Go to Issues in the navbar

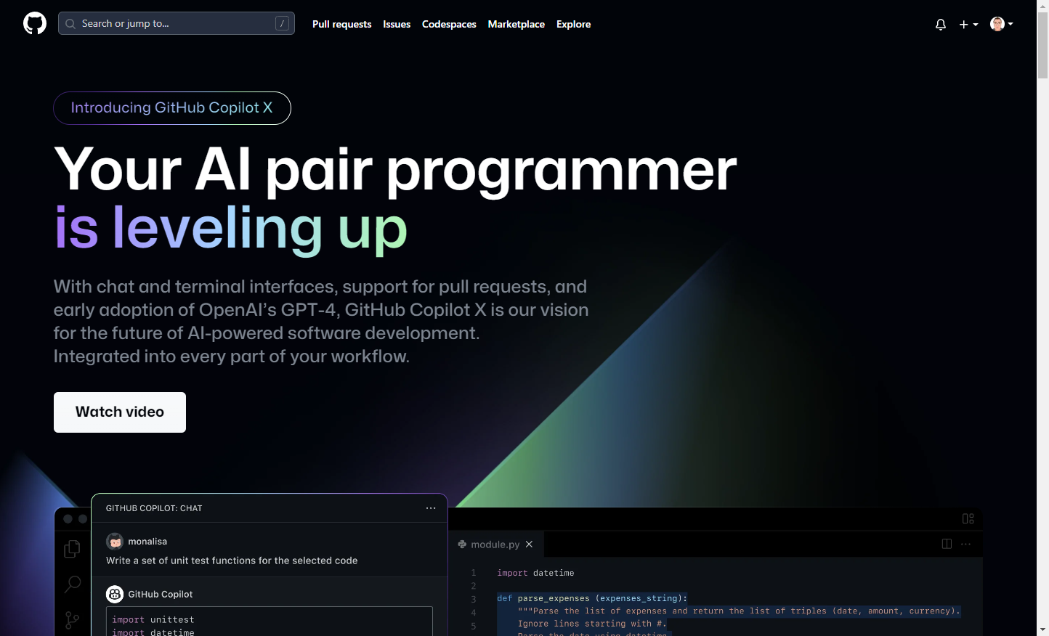click(397, 24)
